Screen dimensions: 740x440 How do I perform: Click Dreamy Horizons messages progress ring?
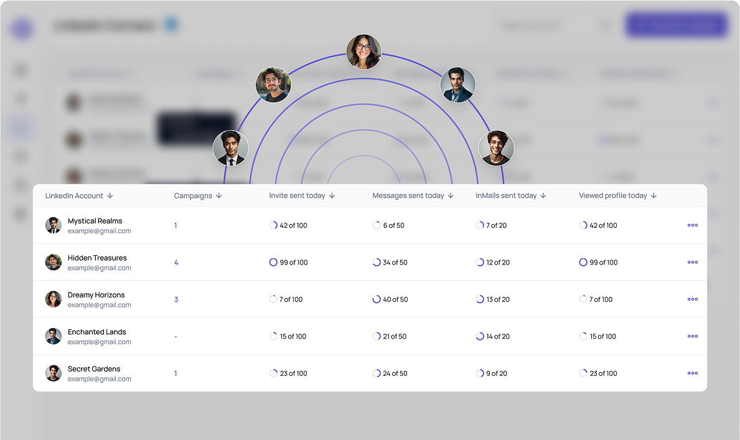click(377, 299)
